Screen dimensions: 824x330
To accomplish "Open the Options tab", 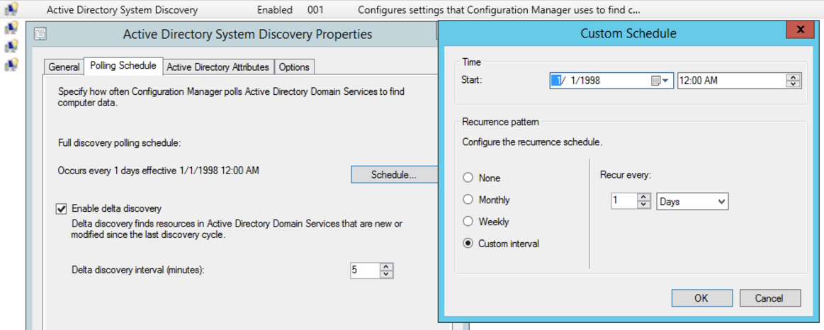I will click(294, 67).
